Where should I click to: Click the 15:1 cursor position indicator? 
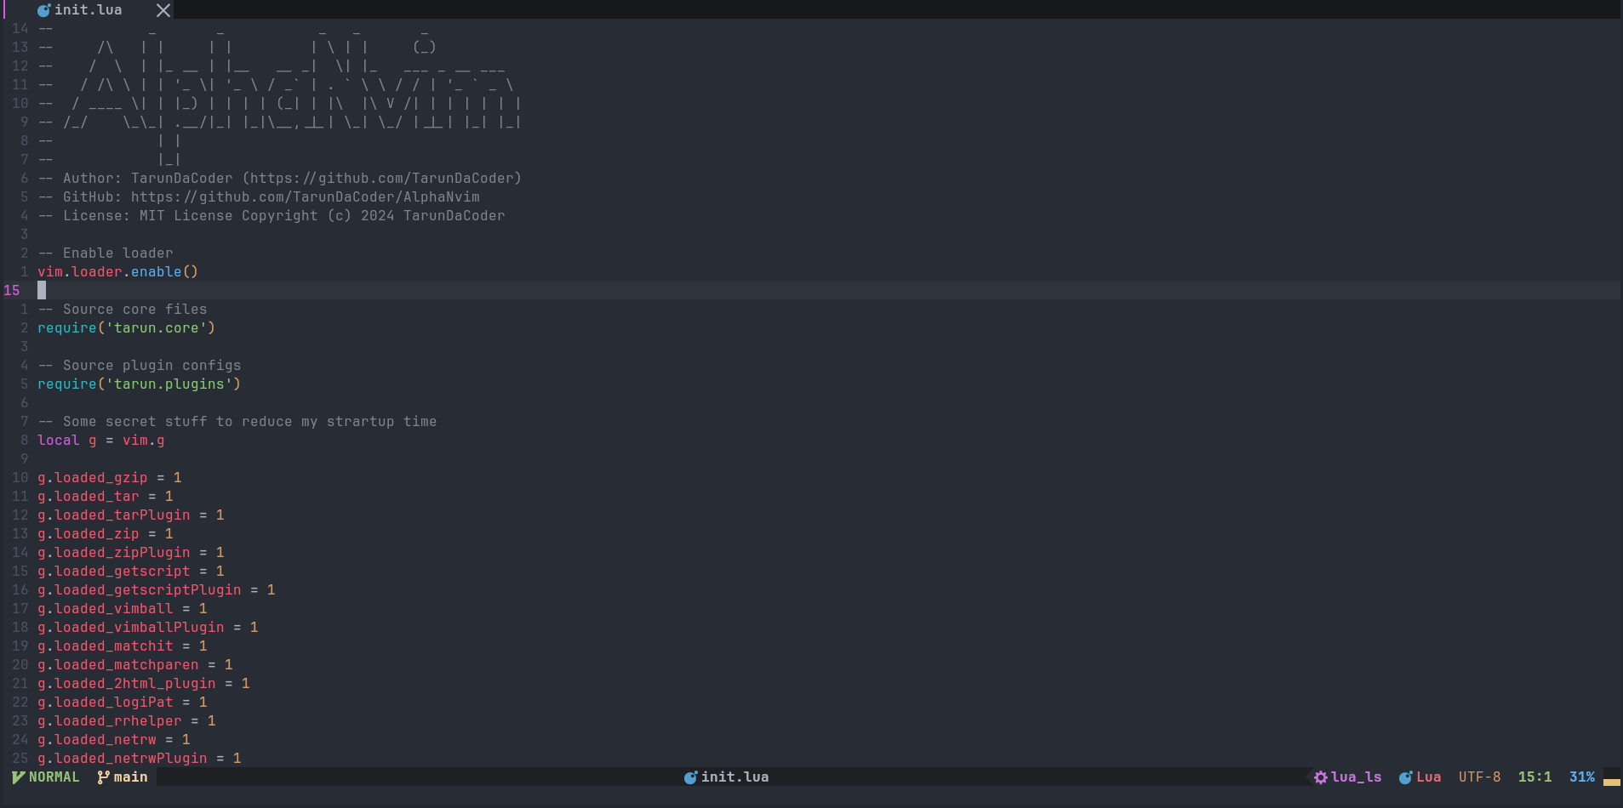(1535, 777)
